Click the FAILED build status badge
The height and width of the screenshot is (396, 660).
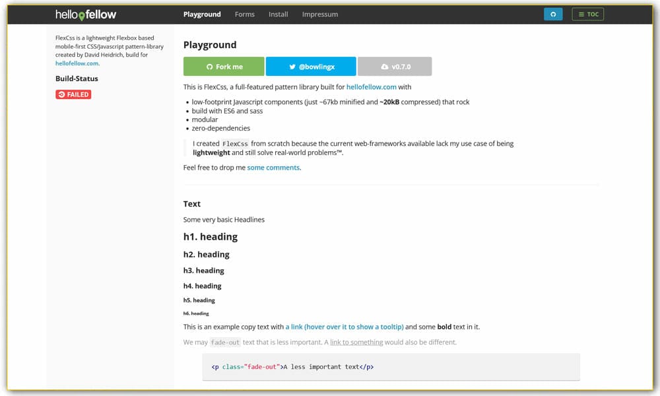[73, 94]
